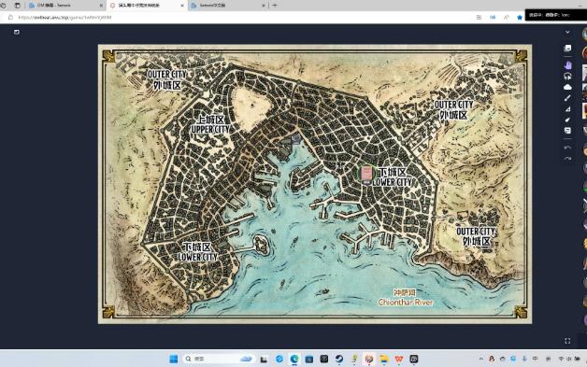Select the Measure ruler tool

(x=567, y=109)
